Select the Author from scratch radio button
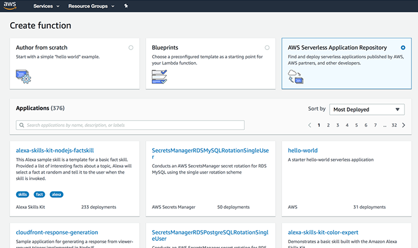418x248 pixels. (131, 48)
